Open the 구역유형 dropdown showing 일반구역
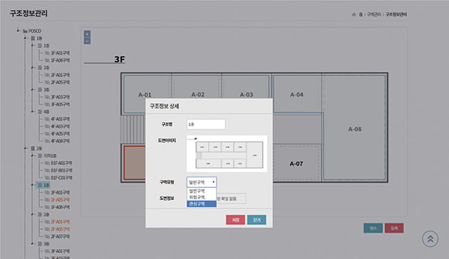The width and height of the screenshot is (449, 259). click(x=202, y=182)
